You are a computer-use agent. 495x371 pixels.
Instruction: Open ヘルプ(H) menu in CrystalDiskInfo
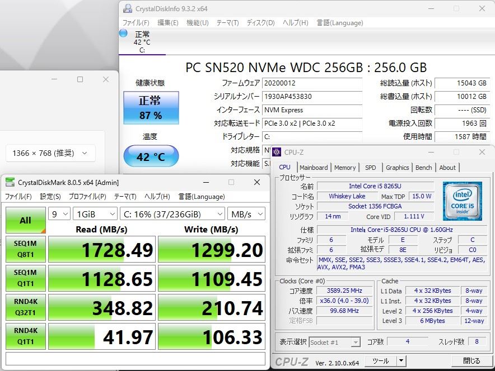click(295, 23)
